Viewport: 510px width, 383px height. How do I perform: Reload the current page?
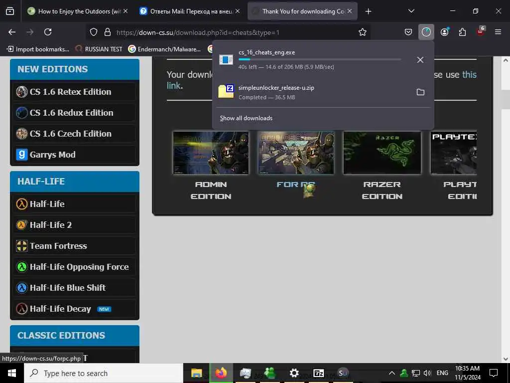[x=48, y=32]
